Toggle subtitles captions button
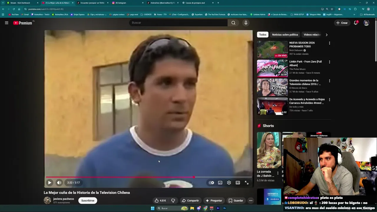The image size is (377, 212). 220,183
